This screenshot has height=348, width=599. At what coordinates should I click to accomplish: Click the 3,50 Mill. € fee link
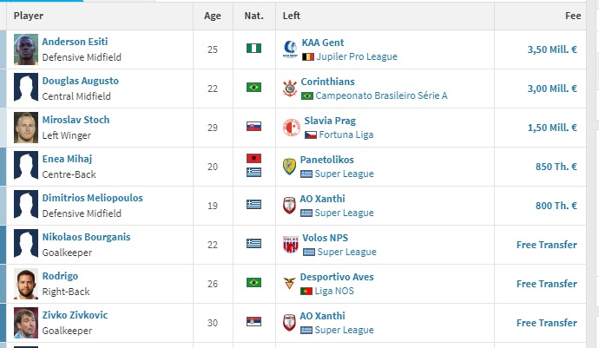tap(552, 49)
